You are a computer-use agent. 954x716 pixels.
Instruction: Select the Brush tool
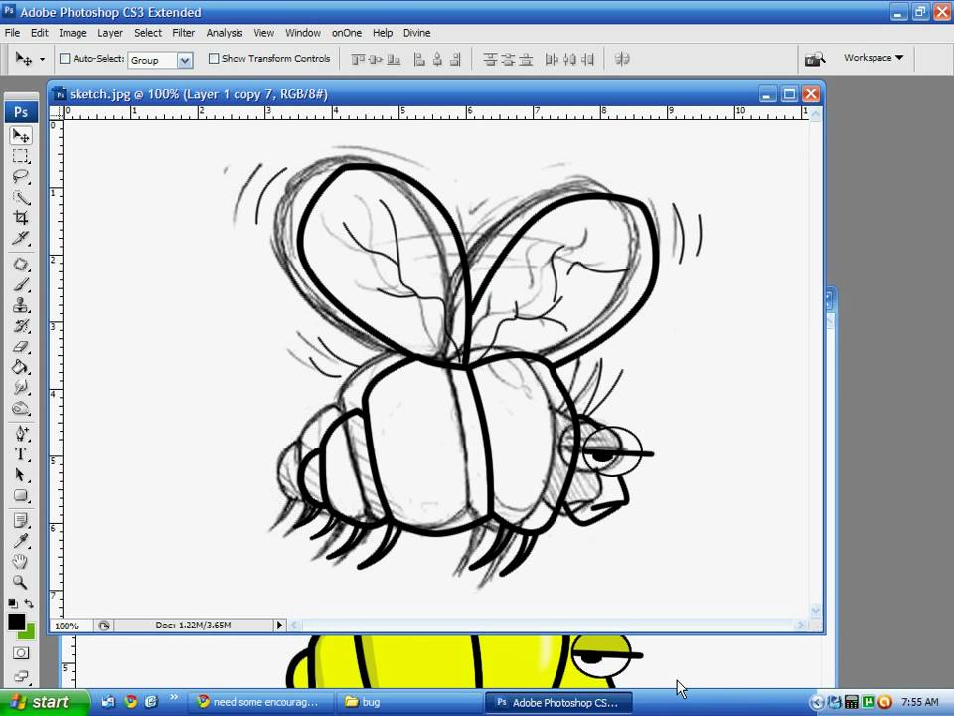(x=21, y=282)
